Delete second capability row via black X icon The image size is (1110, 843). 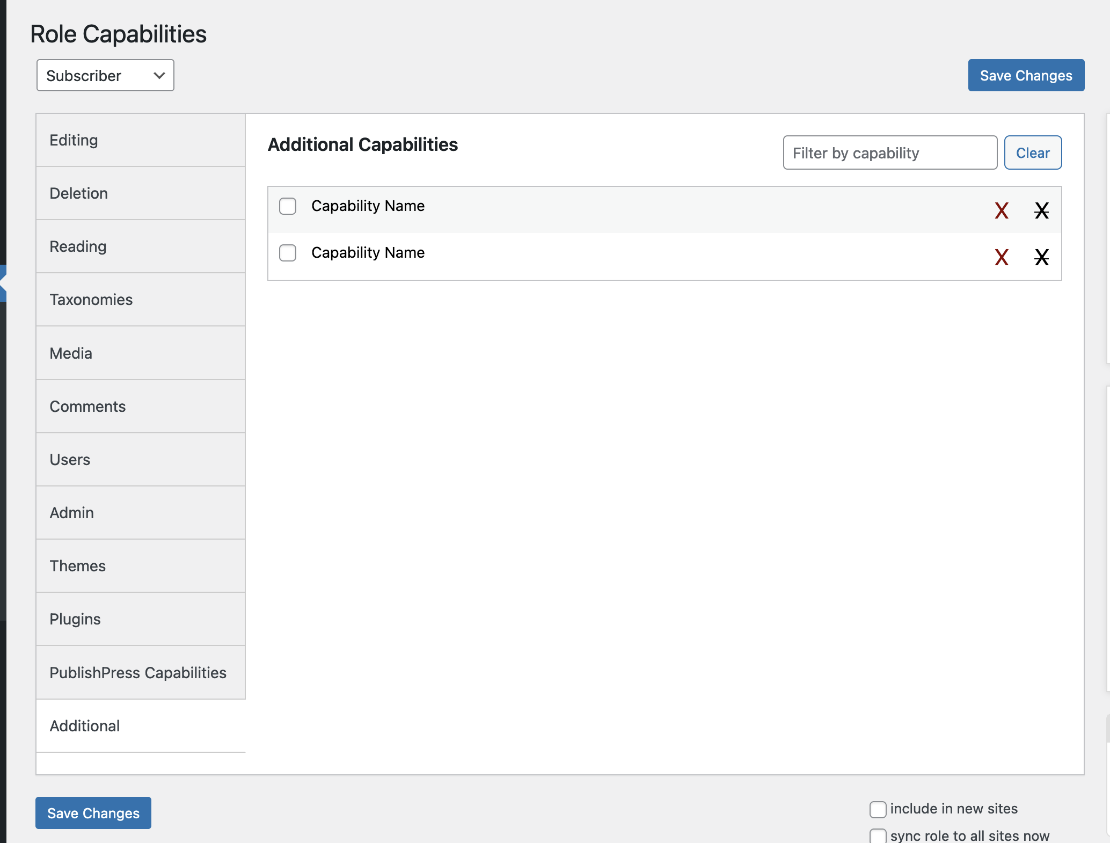coord(1041,257)
